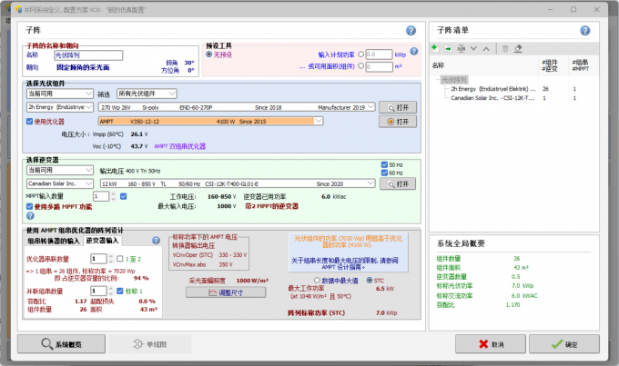Image resolution: width=619 pixels, height=366 pixels.
Task: Move the sub-array up in the list
Action: [486, 48]
